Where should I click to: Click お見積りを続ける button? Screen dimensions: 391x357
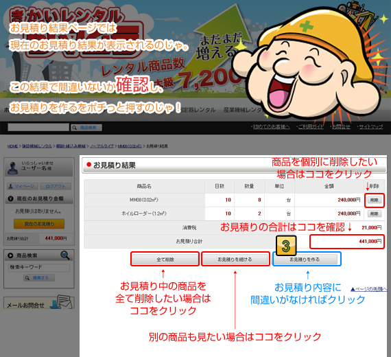coord(235,260)
